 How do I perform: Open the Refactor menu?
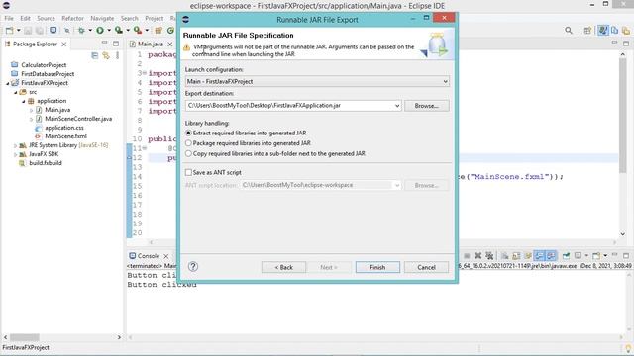click(72, 18)
